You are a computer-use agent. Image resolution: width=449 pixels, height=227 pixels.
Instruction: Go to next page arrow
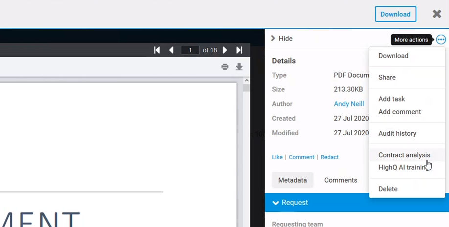point(225,50)
